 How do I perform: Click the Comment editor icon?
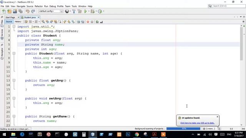[97, 22]
